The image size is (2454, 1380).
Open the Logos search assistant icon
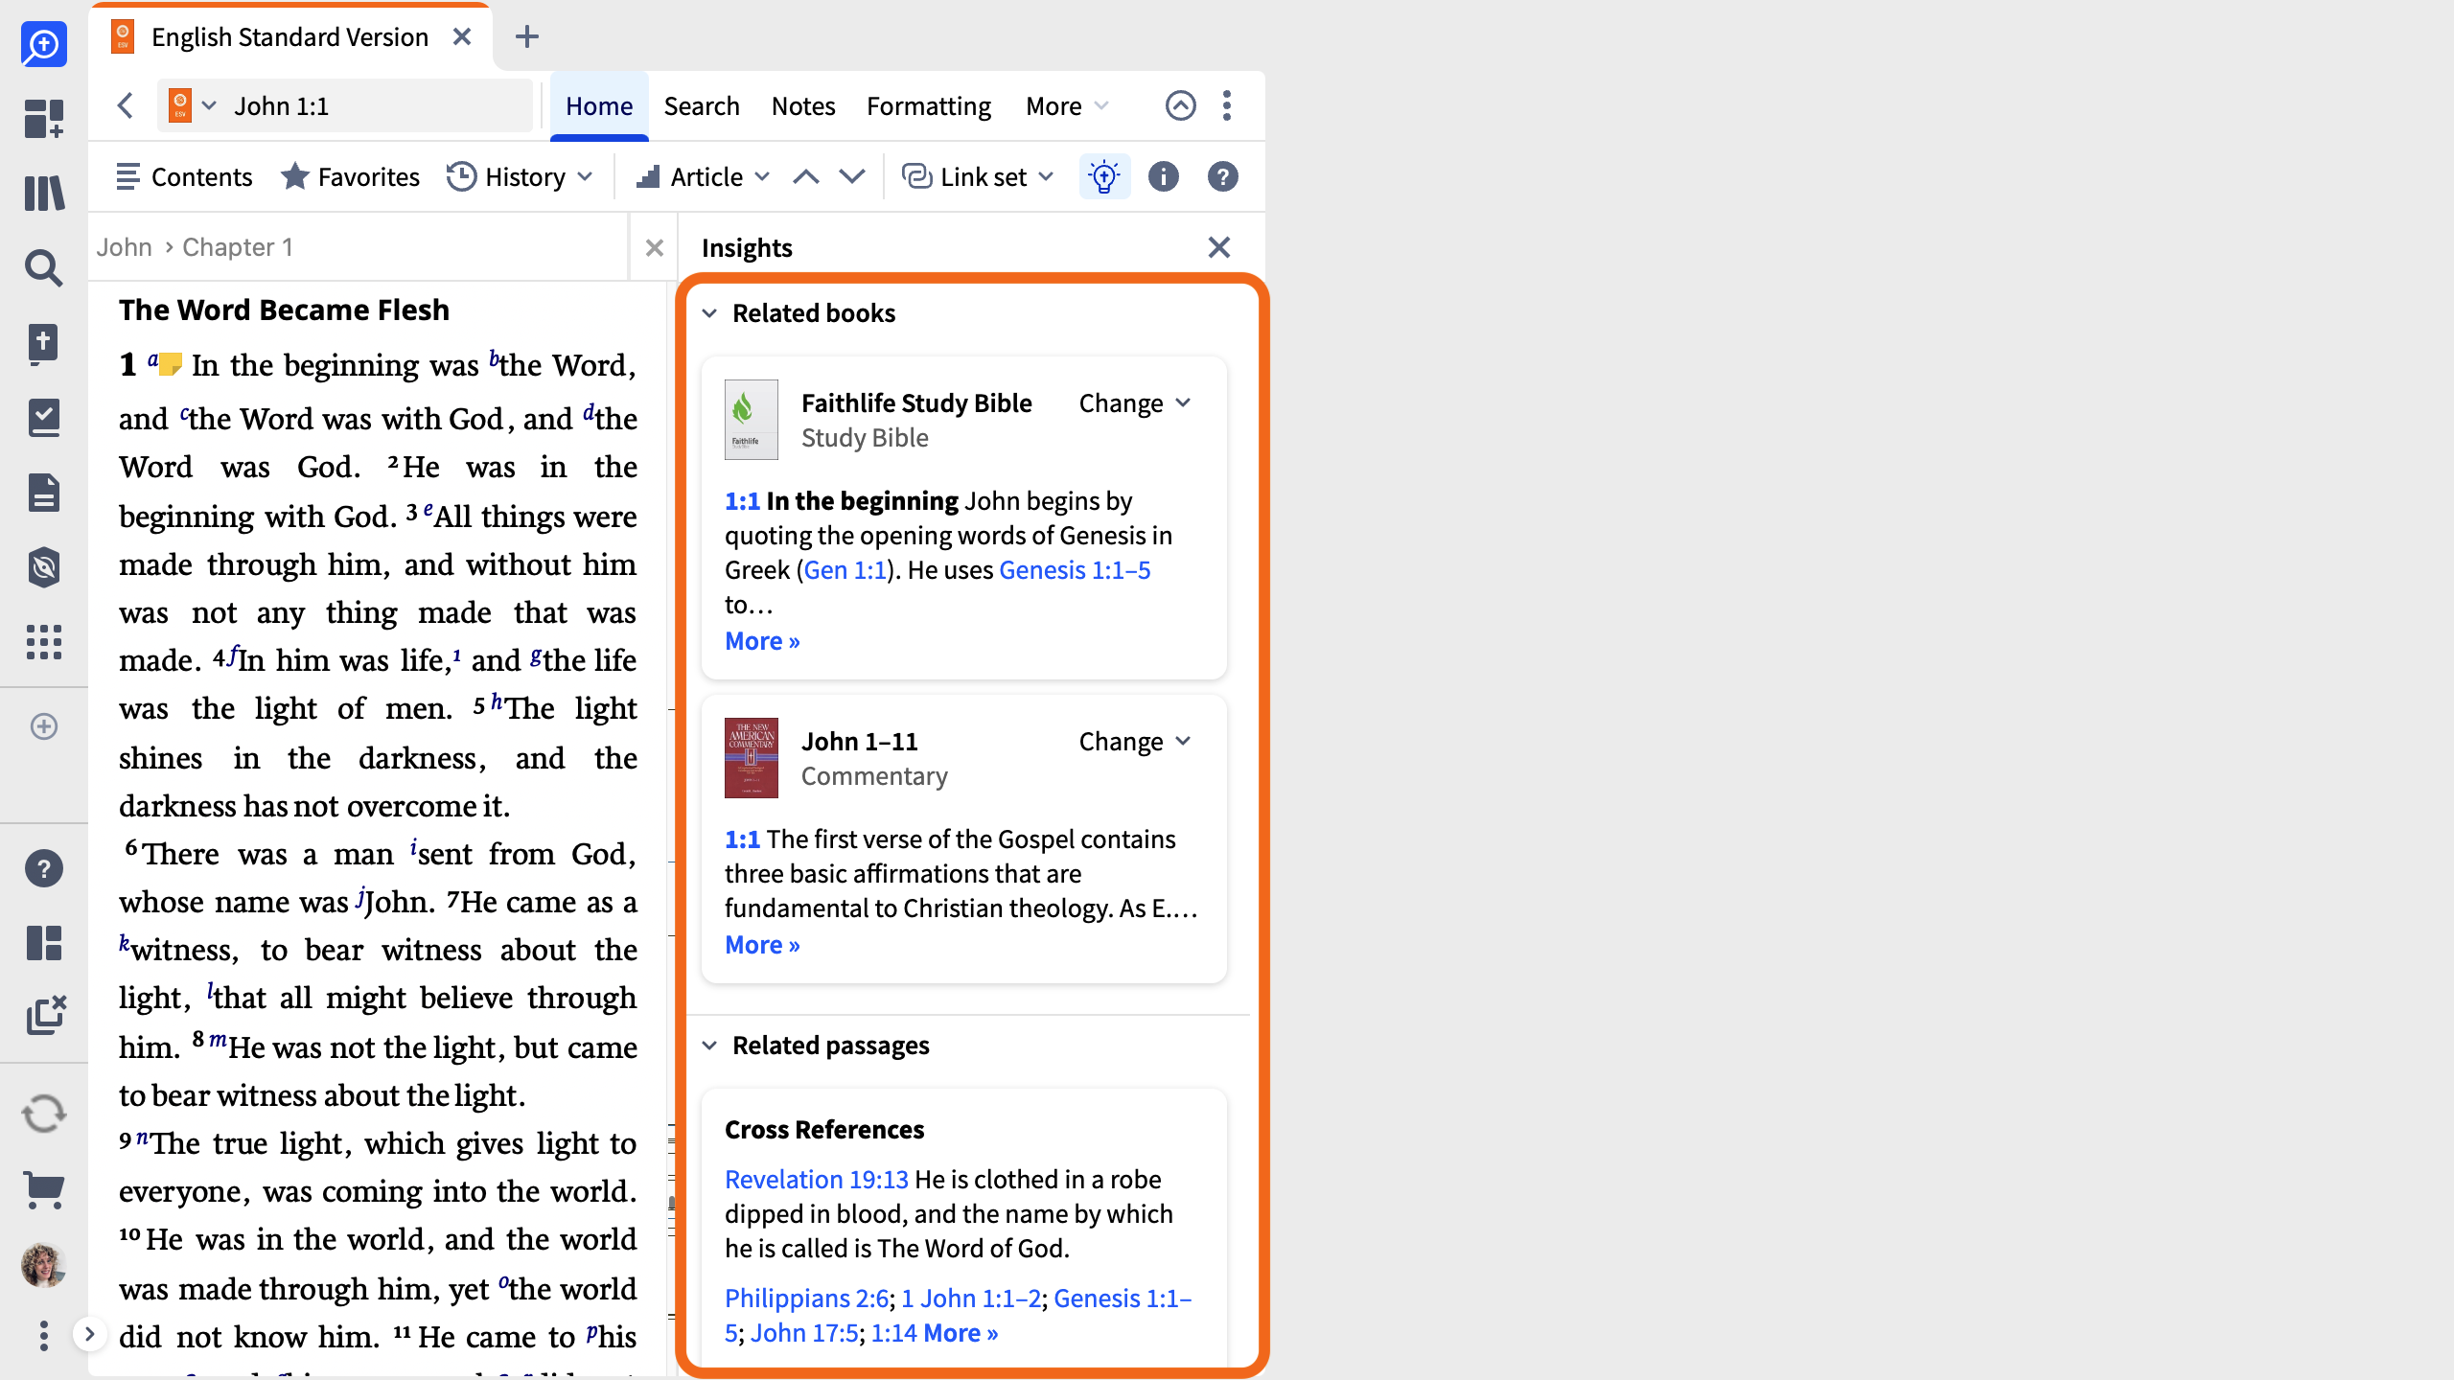(x=44, y=44)
